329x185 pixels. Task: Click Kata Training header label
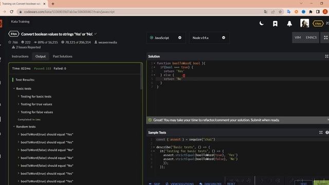click(21, 22)
